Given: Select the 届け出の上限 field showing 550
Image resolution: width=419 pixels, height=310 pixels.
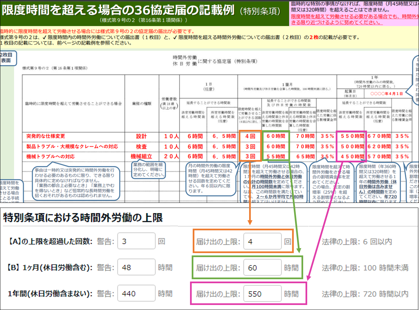Looking at the screenshot, I should 262,294.
